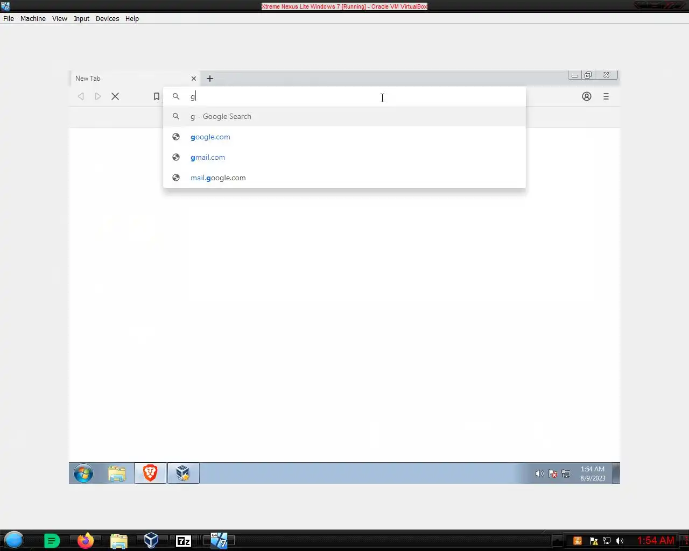Open Windows Explorer from guest taskbar
The height and width of the screenshot is (551, 689).
(x=117, y=474)
